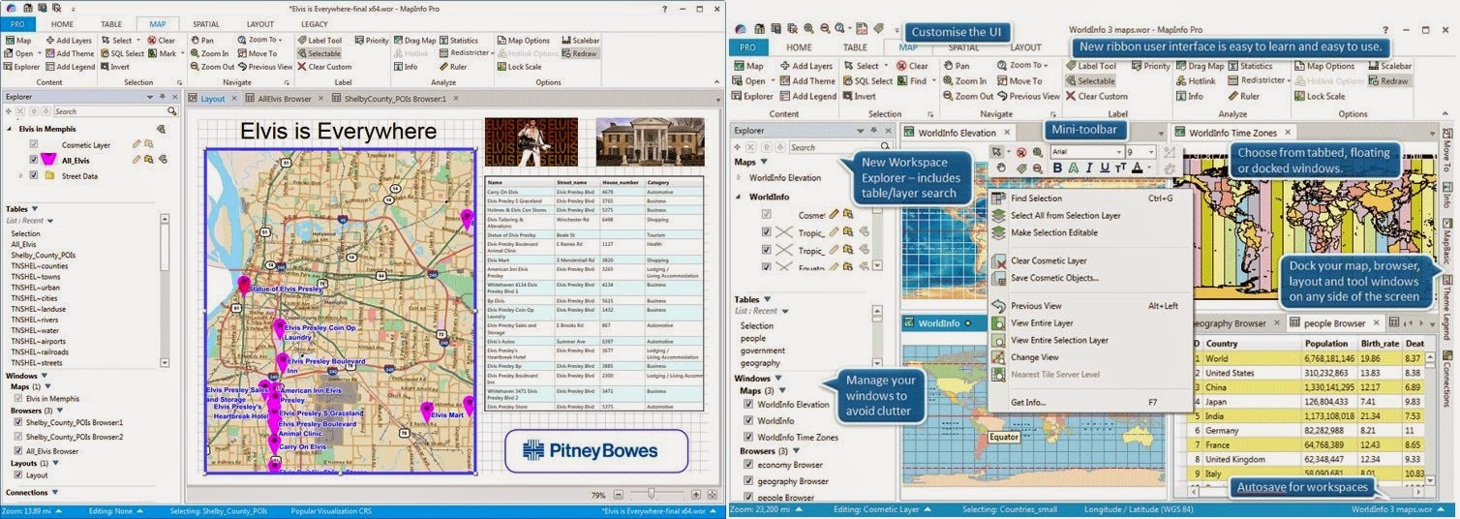Toggle the WorldInfo Time Zones window checkbox
The height and width of the screenshot is (519, 1460).
coord(747,437)
